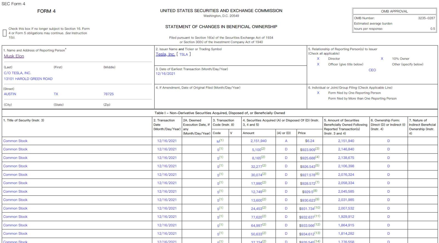Click the owned amount 2,058,334 cell
This screenshot has width=439, height=243.
(346, 183)
